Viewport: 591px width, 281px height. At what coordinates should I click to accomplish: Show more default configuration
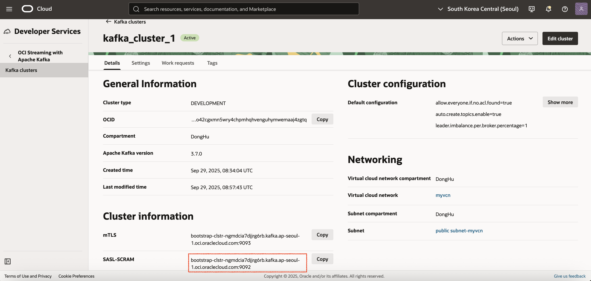(x=560, y=102)
